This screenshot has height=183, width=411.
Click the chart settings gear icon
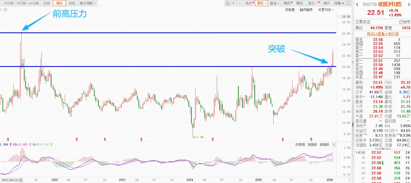pos(5,9)
